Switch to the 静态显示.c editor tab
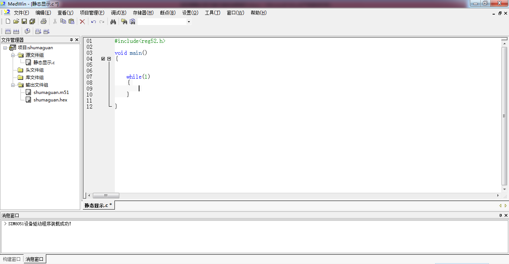Screen dimensions: 509x264 click(98, 205)
